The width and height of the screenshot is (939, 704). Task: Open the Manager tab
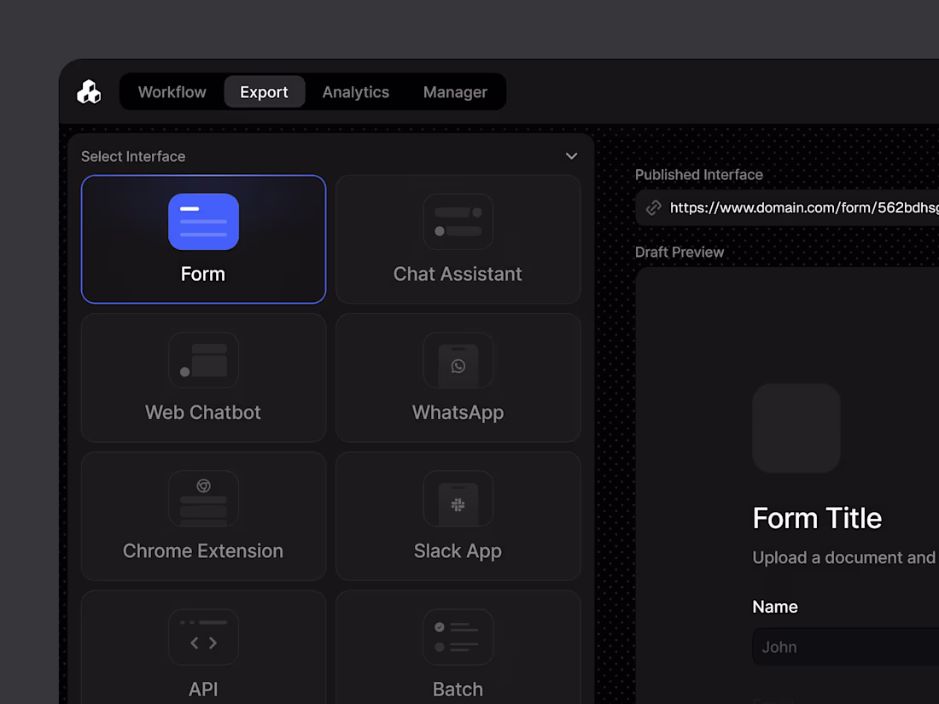pyautogui.click(x=455, y=91)
